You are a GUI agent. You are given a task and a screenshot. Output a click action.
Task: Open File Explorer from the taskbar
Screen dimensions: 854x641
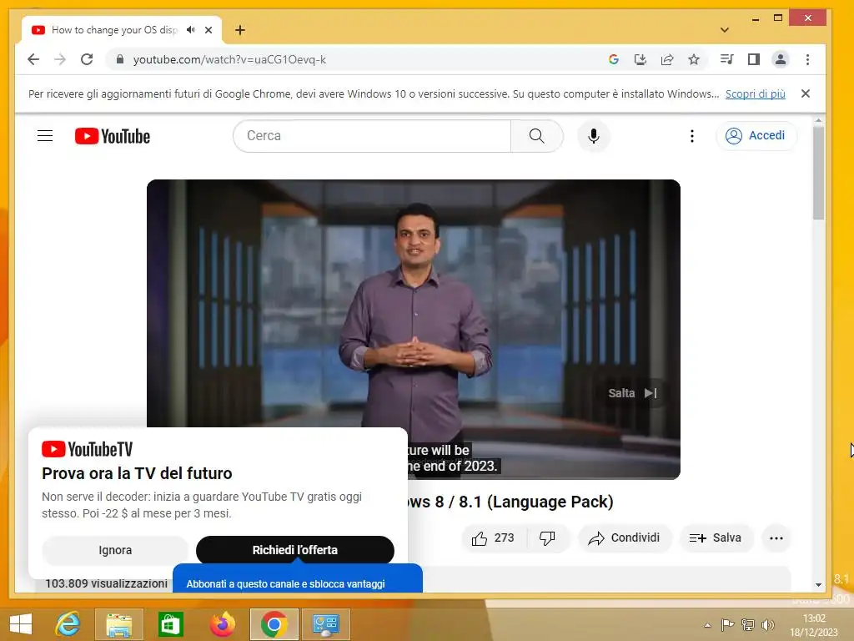click(x=119, y=623)
